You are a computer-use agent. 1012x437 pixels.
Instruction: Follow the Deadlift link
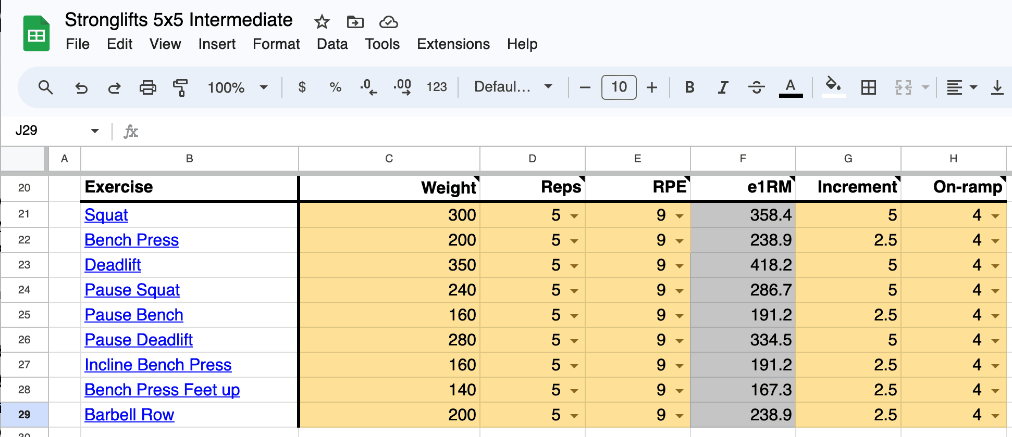point(113,265)
